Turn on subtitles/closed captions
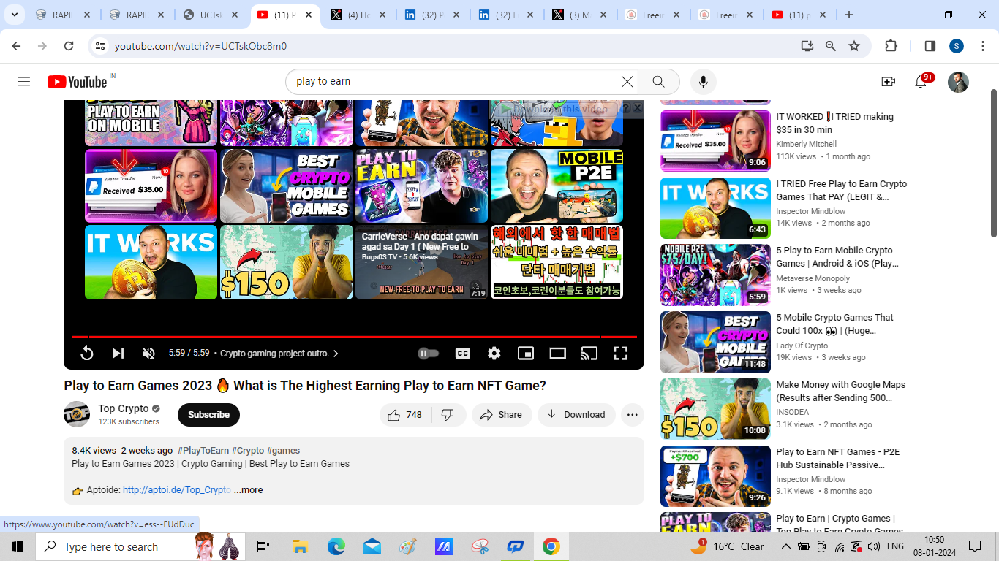Viewport: 999px width, 561px height. coord(463,354)
